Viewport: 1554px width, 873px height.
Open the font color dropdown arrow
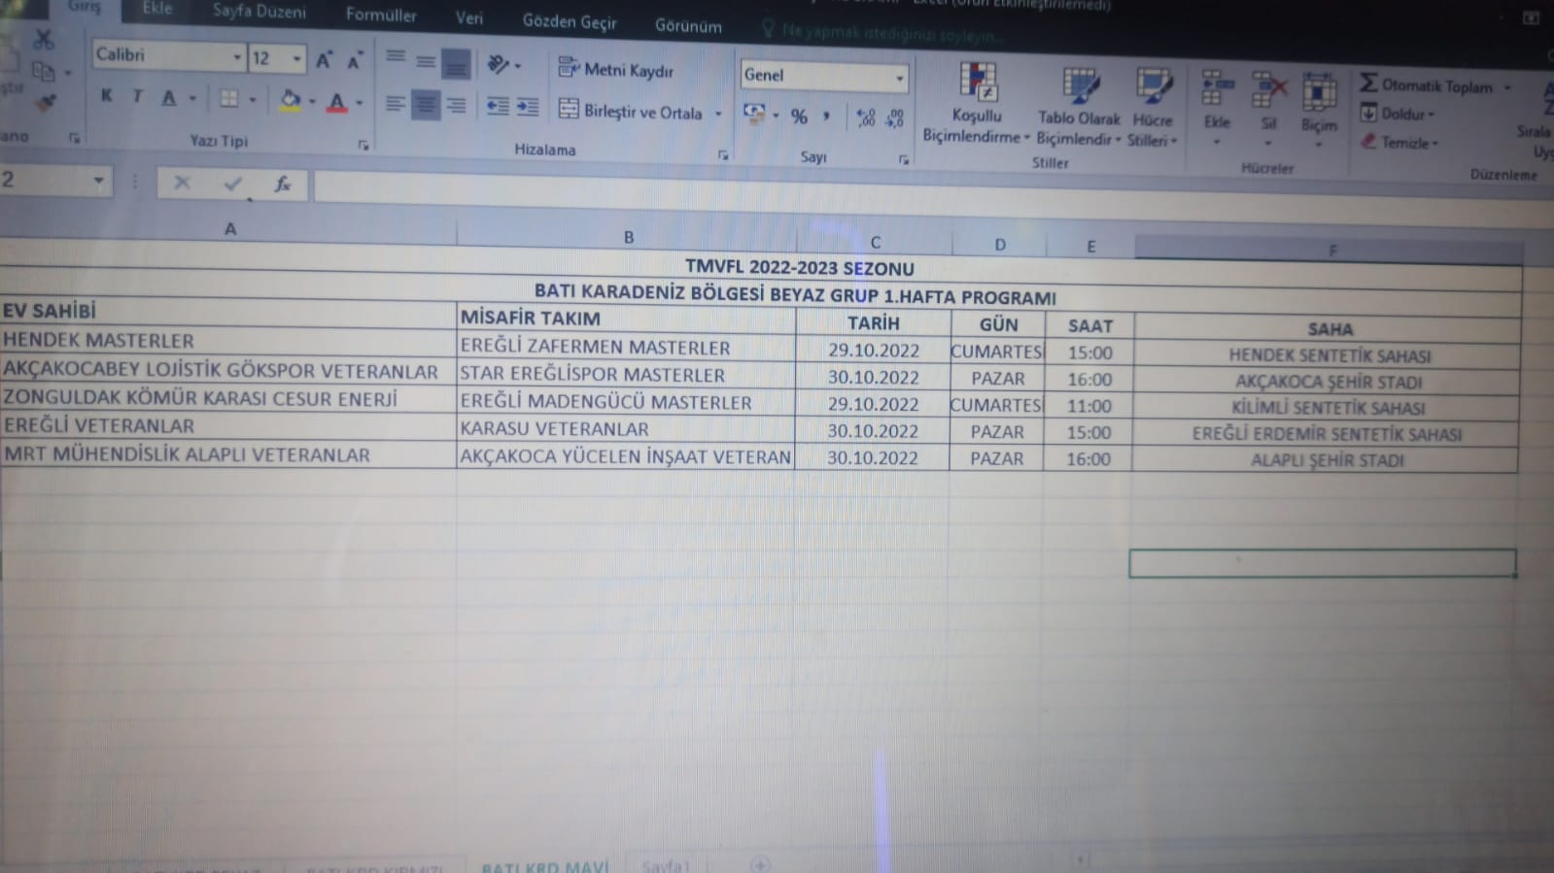(x=359, y=103)
